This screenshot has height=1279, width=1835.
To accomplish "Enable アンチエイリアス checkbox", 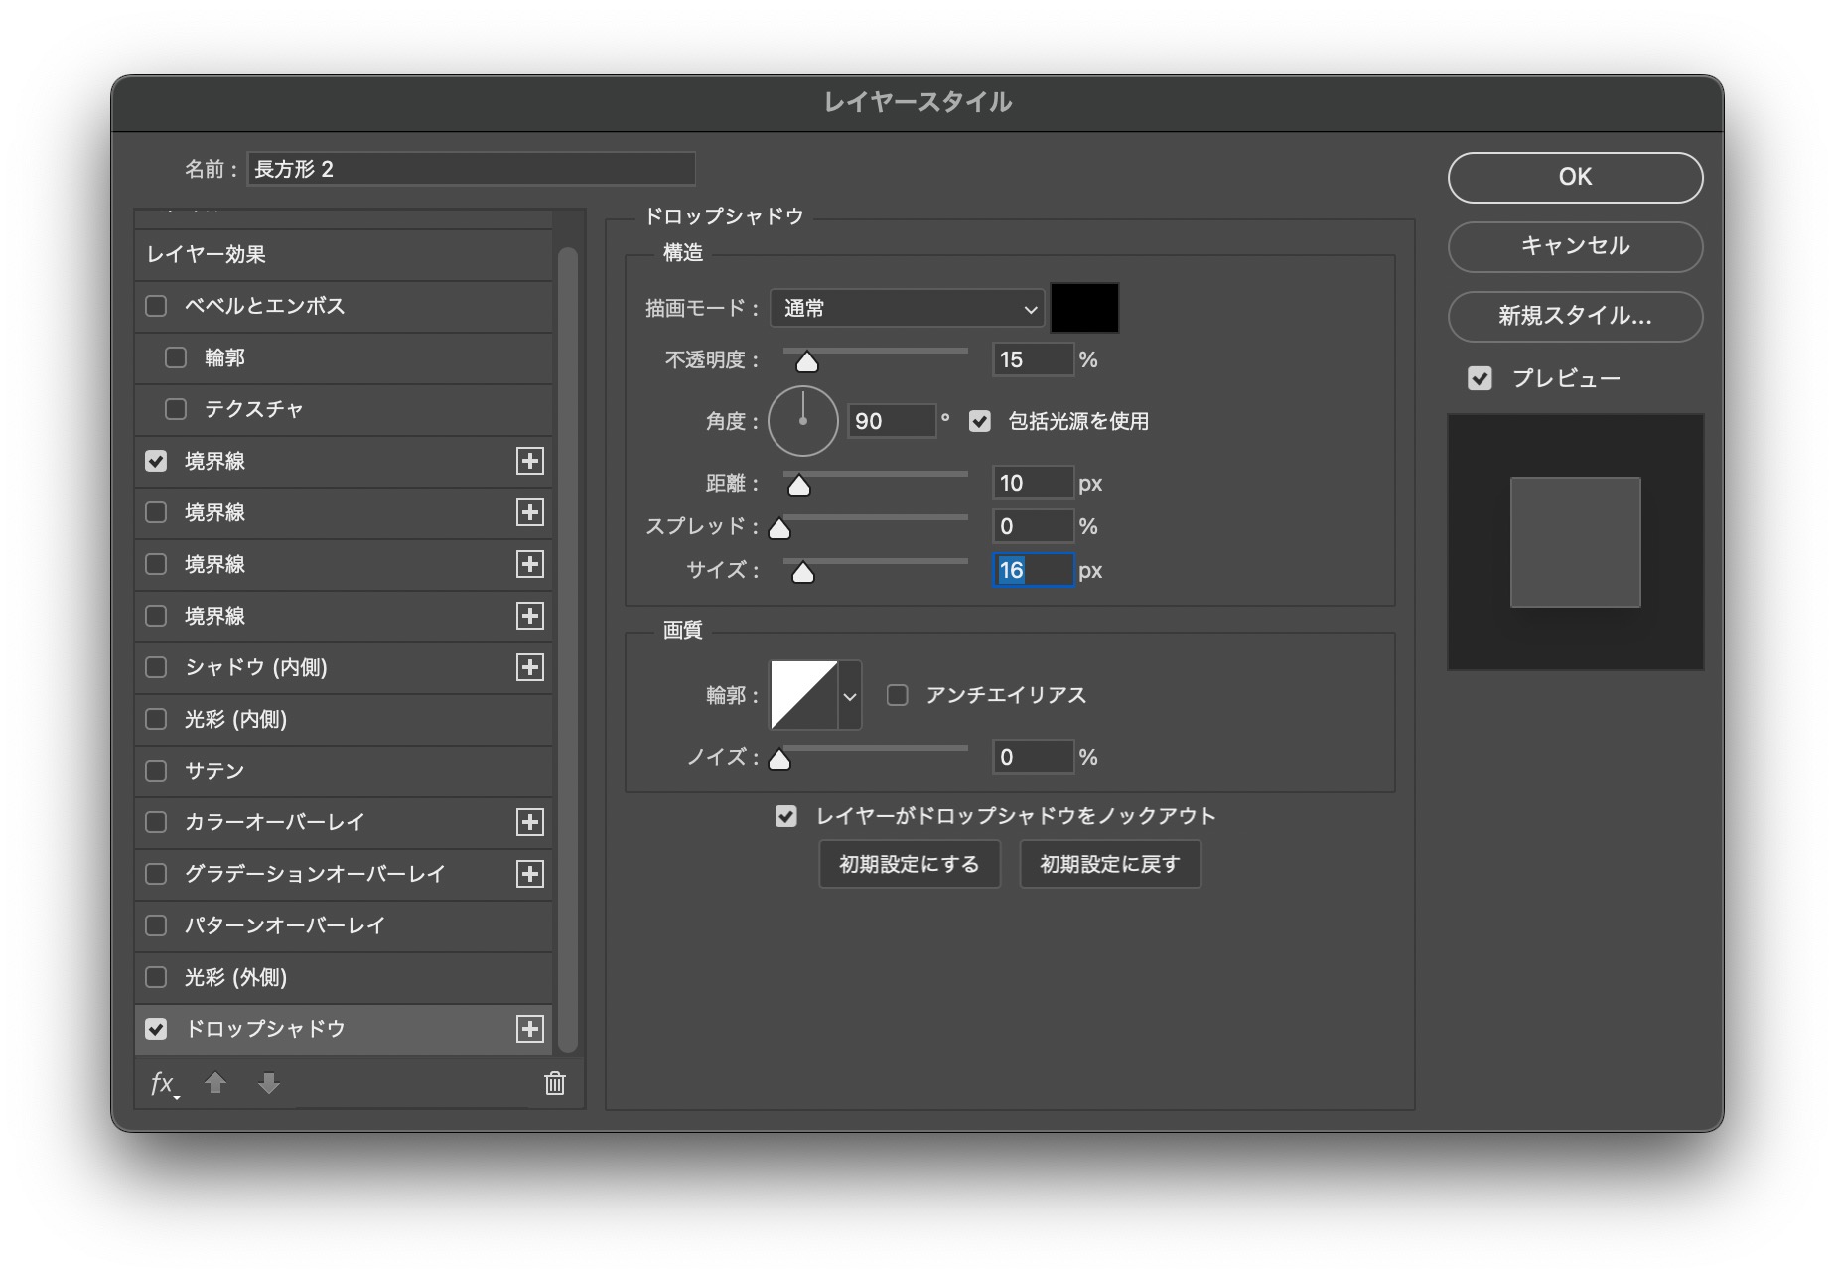I will pos(897,695).
